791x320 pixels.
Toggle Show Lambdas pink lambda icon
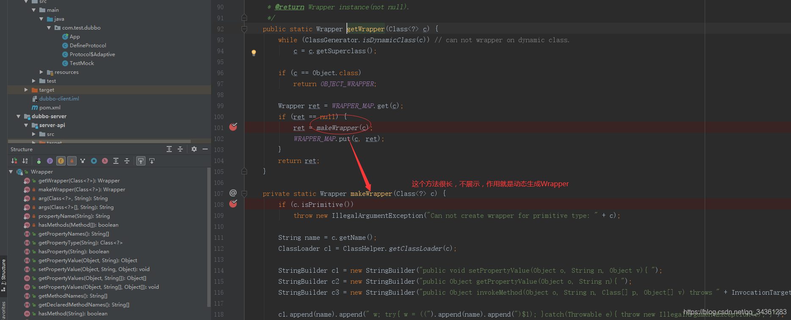pyautogui.click(x=105, y=161)
